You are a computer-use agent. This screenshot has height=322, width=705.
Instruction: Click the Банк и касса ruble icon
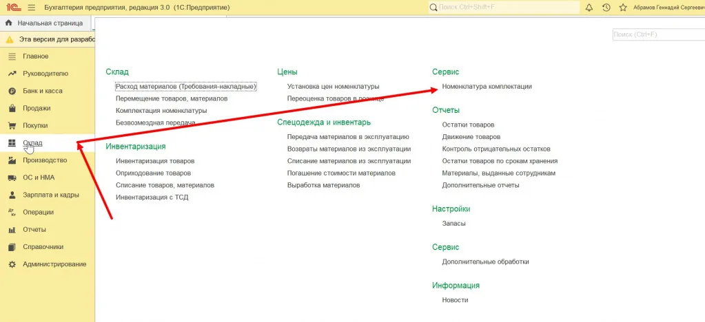(x=12, y=91)
